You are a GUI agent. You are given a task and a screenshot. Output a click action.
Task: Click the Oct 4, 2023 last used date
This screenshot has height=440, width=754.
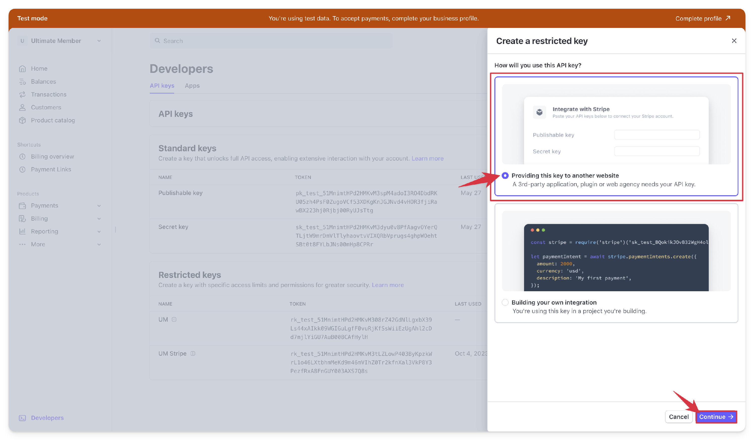coord(471,353)
